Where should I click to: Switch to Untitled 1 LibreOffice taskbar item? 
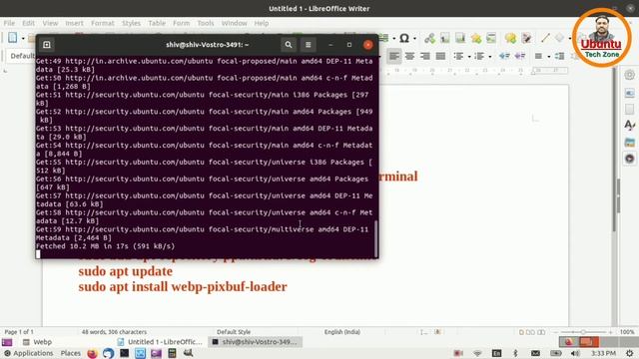[160, 342]
